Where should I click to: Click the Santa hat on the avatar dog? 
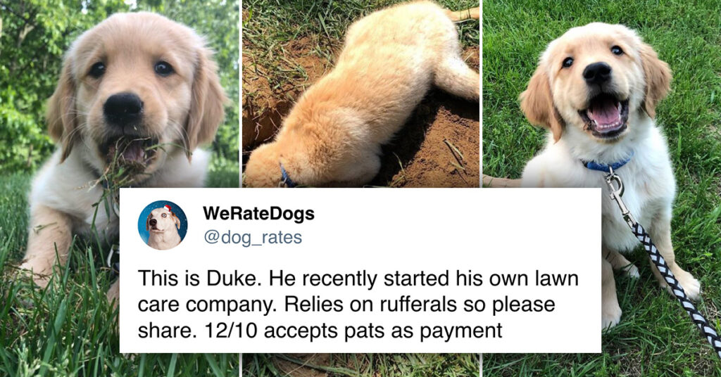coord(167,210)
